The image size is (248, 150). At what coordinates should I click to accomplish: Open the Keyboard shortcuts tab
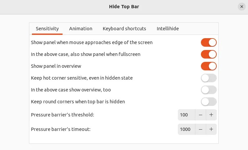point(124,29)
